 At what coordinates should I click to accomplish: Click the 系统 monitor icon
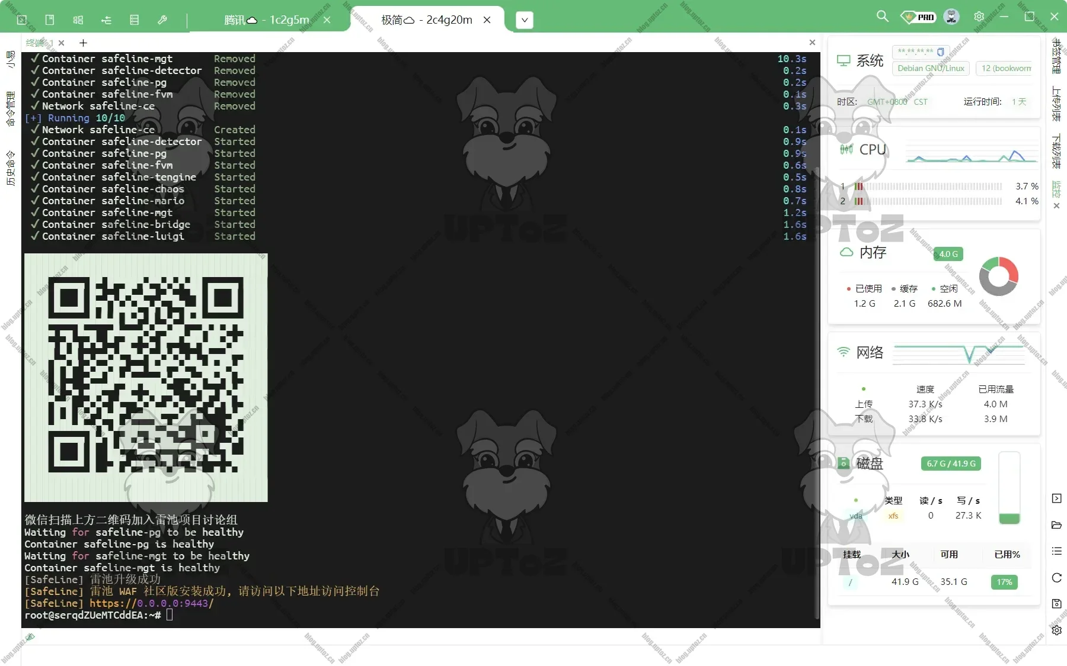tap(844, 60)
